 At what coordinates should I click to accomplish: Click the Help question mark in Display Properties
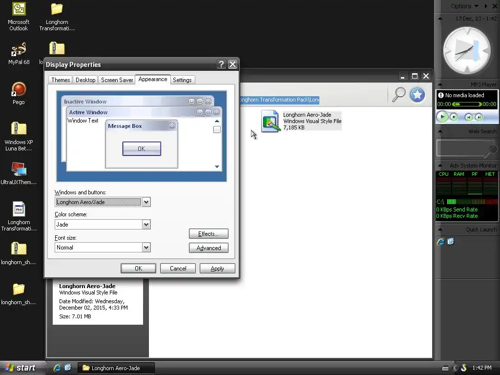[x=221, y=64]
